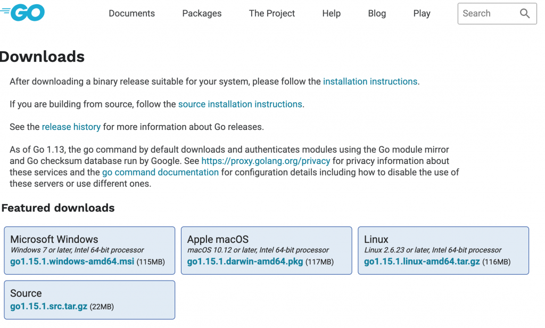The image size is (545, 328).
Task: Download go1.15.1.src.tar.gz source archive
Action: tap(48, 306)
